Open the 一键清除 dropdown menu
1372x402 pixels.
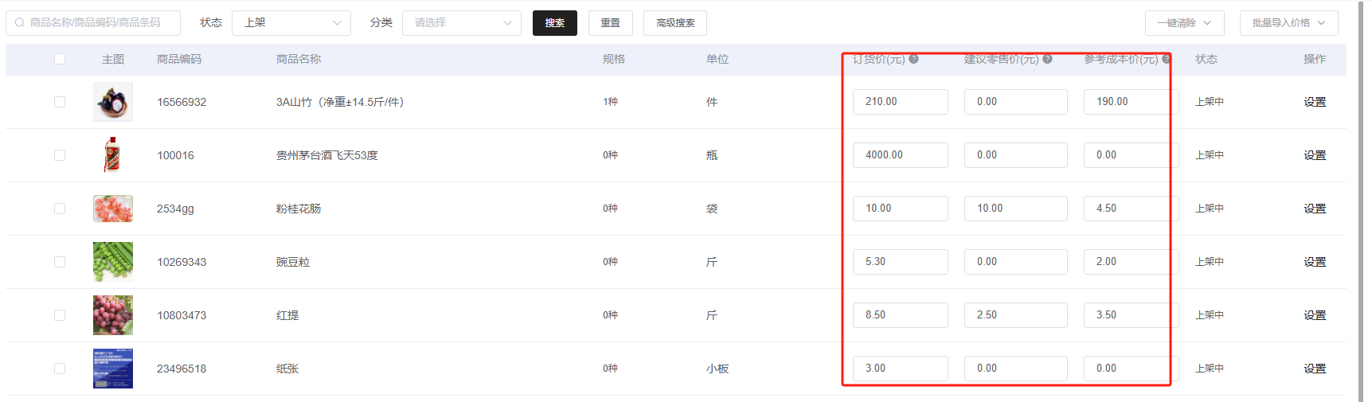pos(1184,23)
